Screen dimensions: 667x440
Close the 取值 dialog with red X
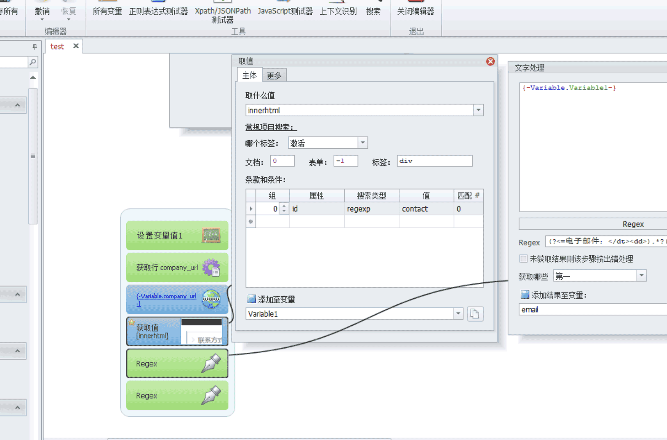[490, 61]
